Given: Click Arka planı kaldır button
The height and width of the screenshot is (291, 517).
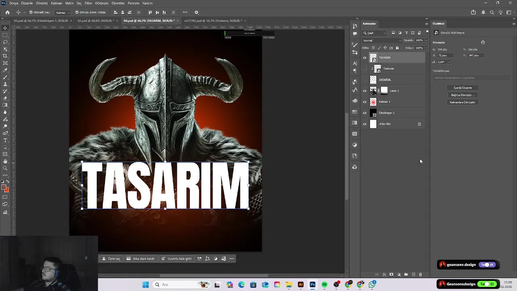Looking at the screenshot, I should point(141,259).
